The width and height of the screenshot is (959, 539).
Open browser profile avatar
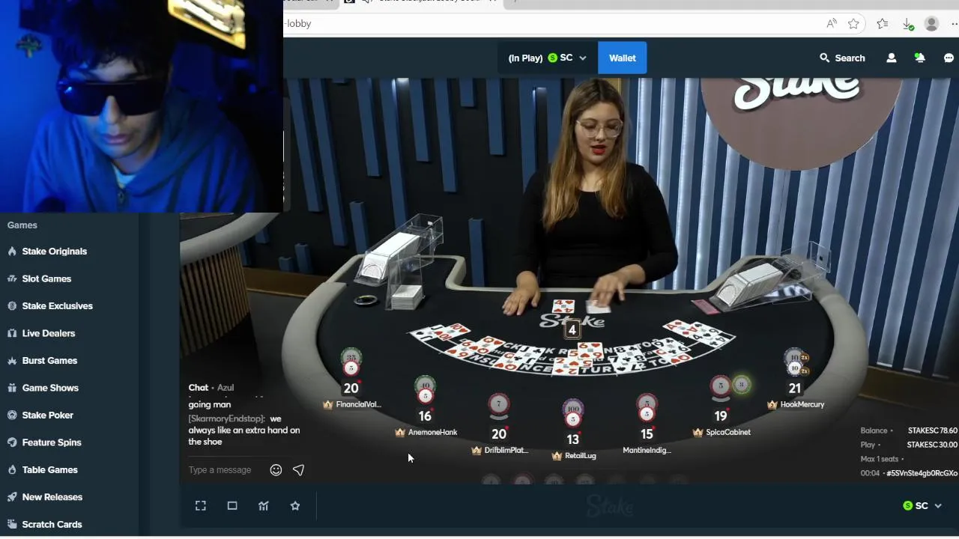pyautogui.click(x=932, y=24)
